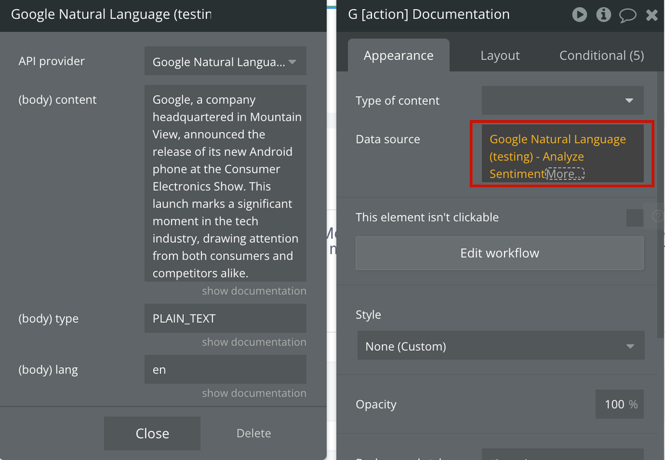This screenshot has width=665, height=460.
Task: Open the info icon in Documentation panel
Action: [x=603, y=15]
